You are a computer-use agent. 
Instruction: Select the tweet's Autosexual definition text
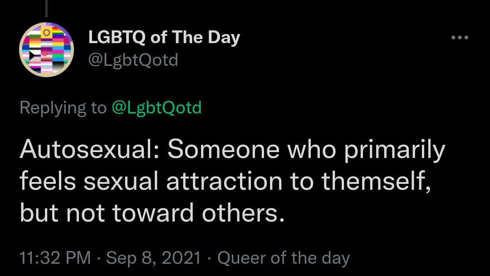point(232,181)
